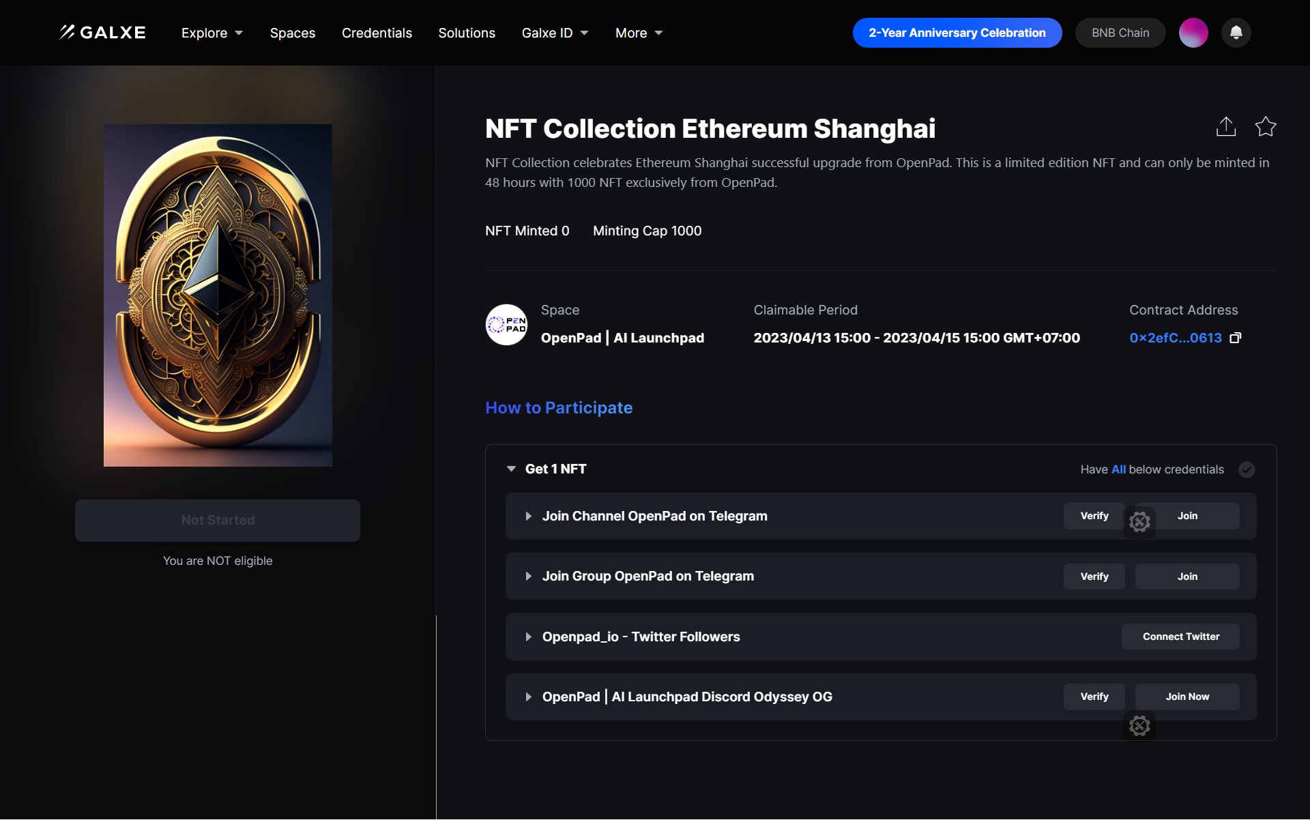Open OpenPad | AI Launchpad space link
This screenshot has height=820, width=1310.
(x=622, y=338)
